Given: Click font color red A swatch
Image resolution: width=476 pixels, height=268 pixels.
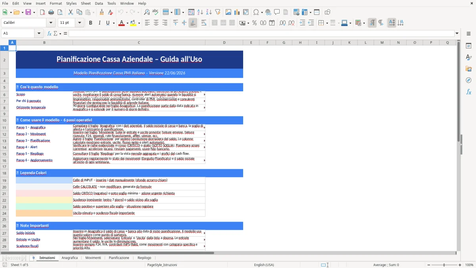Looking at the screenshot, I should (x=121, y=23).
